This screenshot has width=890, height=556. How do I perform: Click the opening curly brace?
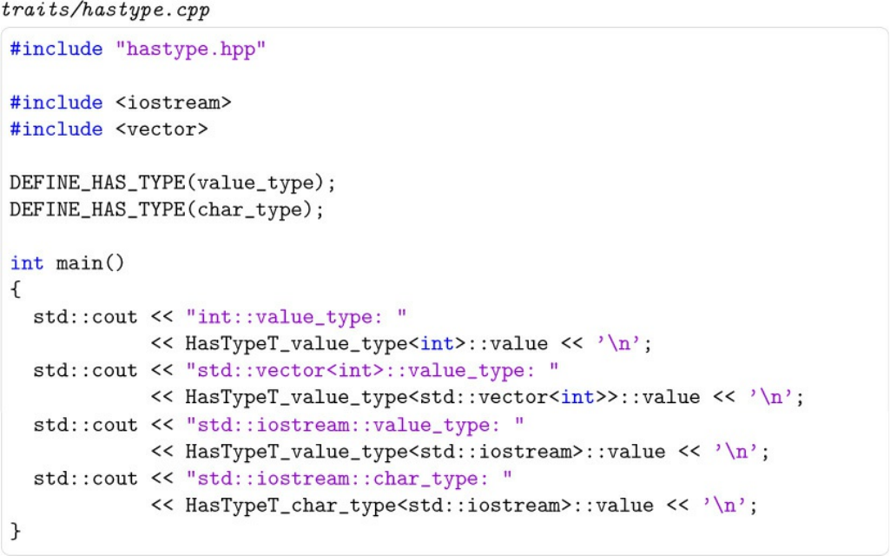16,289
